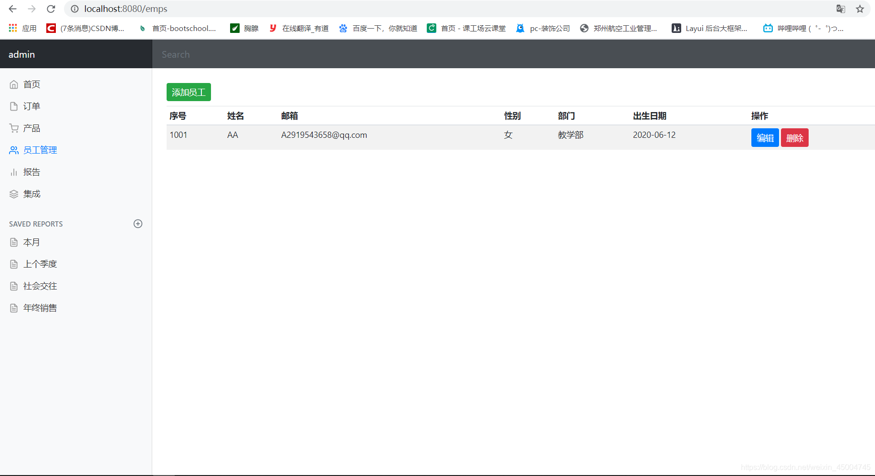Click the 报告 bar-chart icon
The width and height of the screenshot is (875, 476).
coord(13,172)
